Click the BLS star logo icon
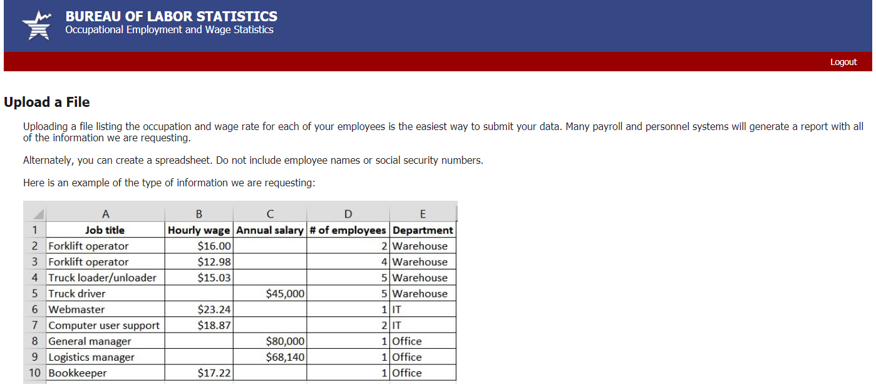Viewport: 876px width, 392px height. point(36,26)
